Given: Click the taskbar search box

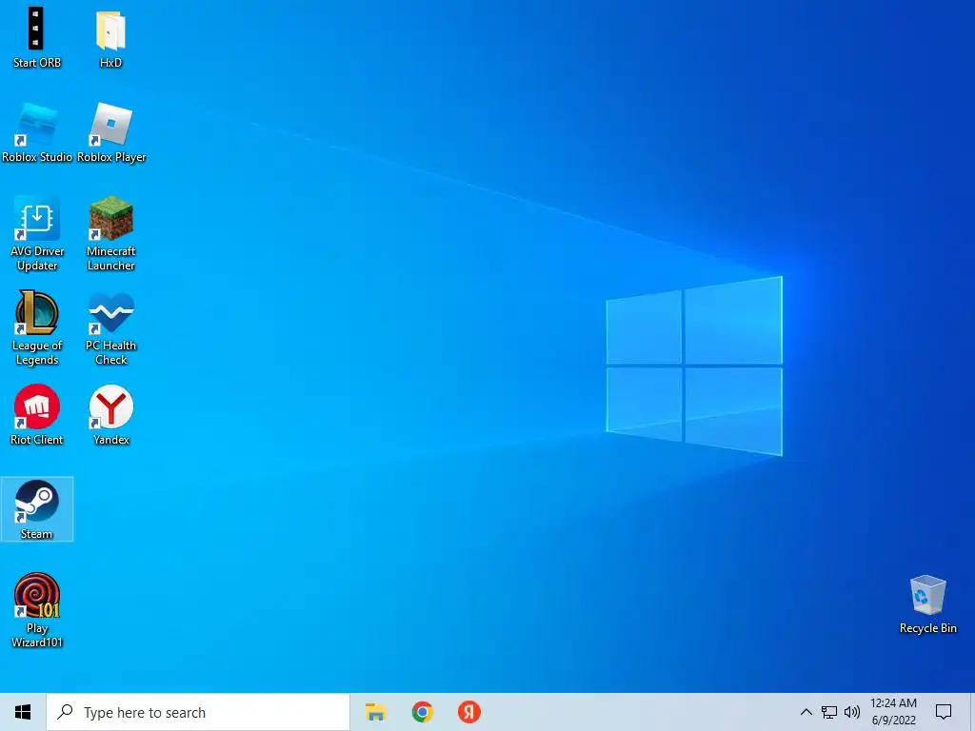Looking at the screenshot, I should point(198,712).
